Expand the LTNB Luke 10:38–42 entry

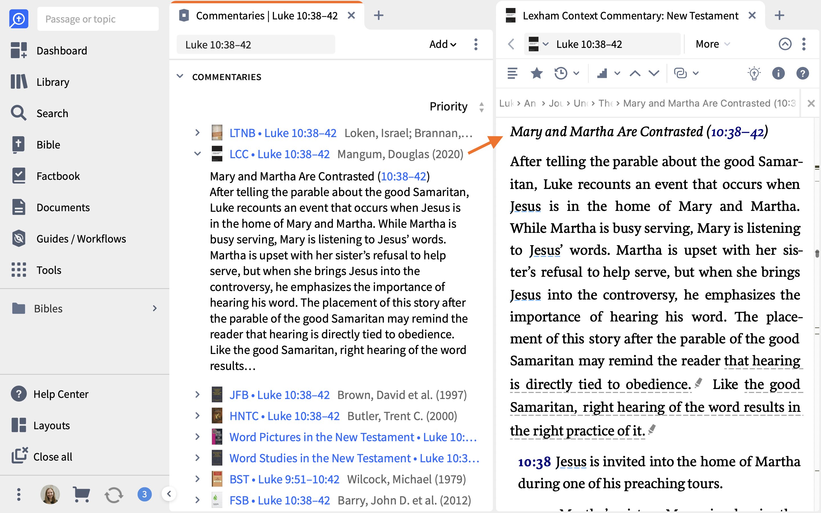pyautogui.click(x=197, y=133)
